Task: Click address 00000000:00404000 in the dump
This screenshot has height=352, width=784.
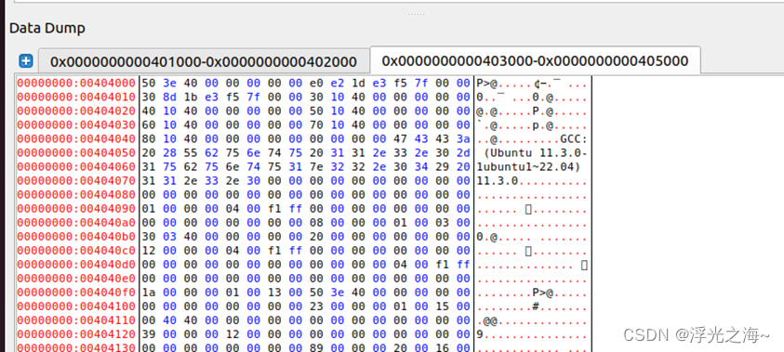Action: pos(76,83)
